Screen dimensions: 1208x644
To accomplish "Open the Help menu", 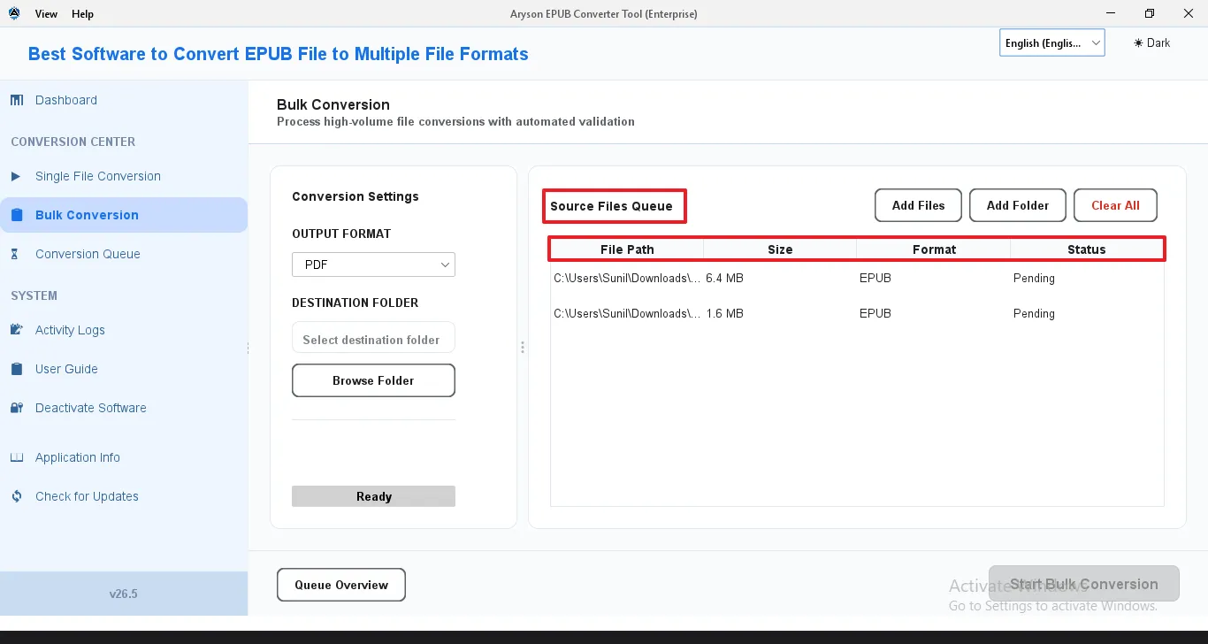I will click(x=82, y=14).
